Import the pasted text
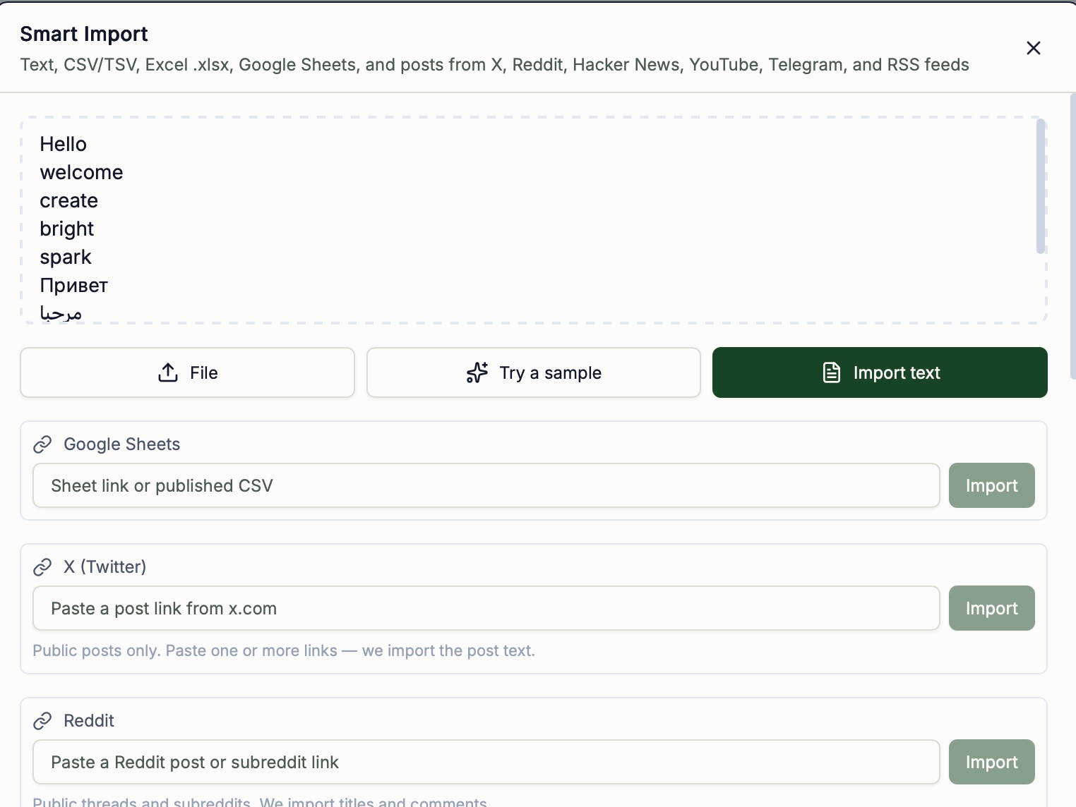The image size is (1076, 807). [x=880, y=372]
